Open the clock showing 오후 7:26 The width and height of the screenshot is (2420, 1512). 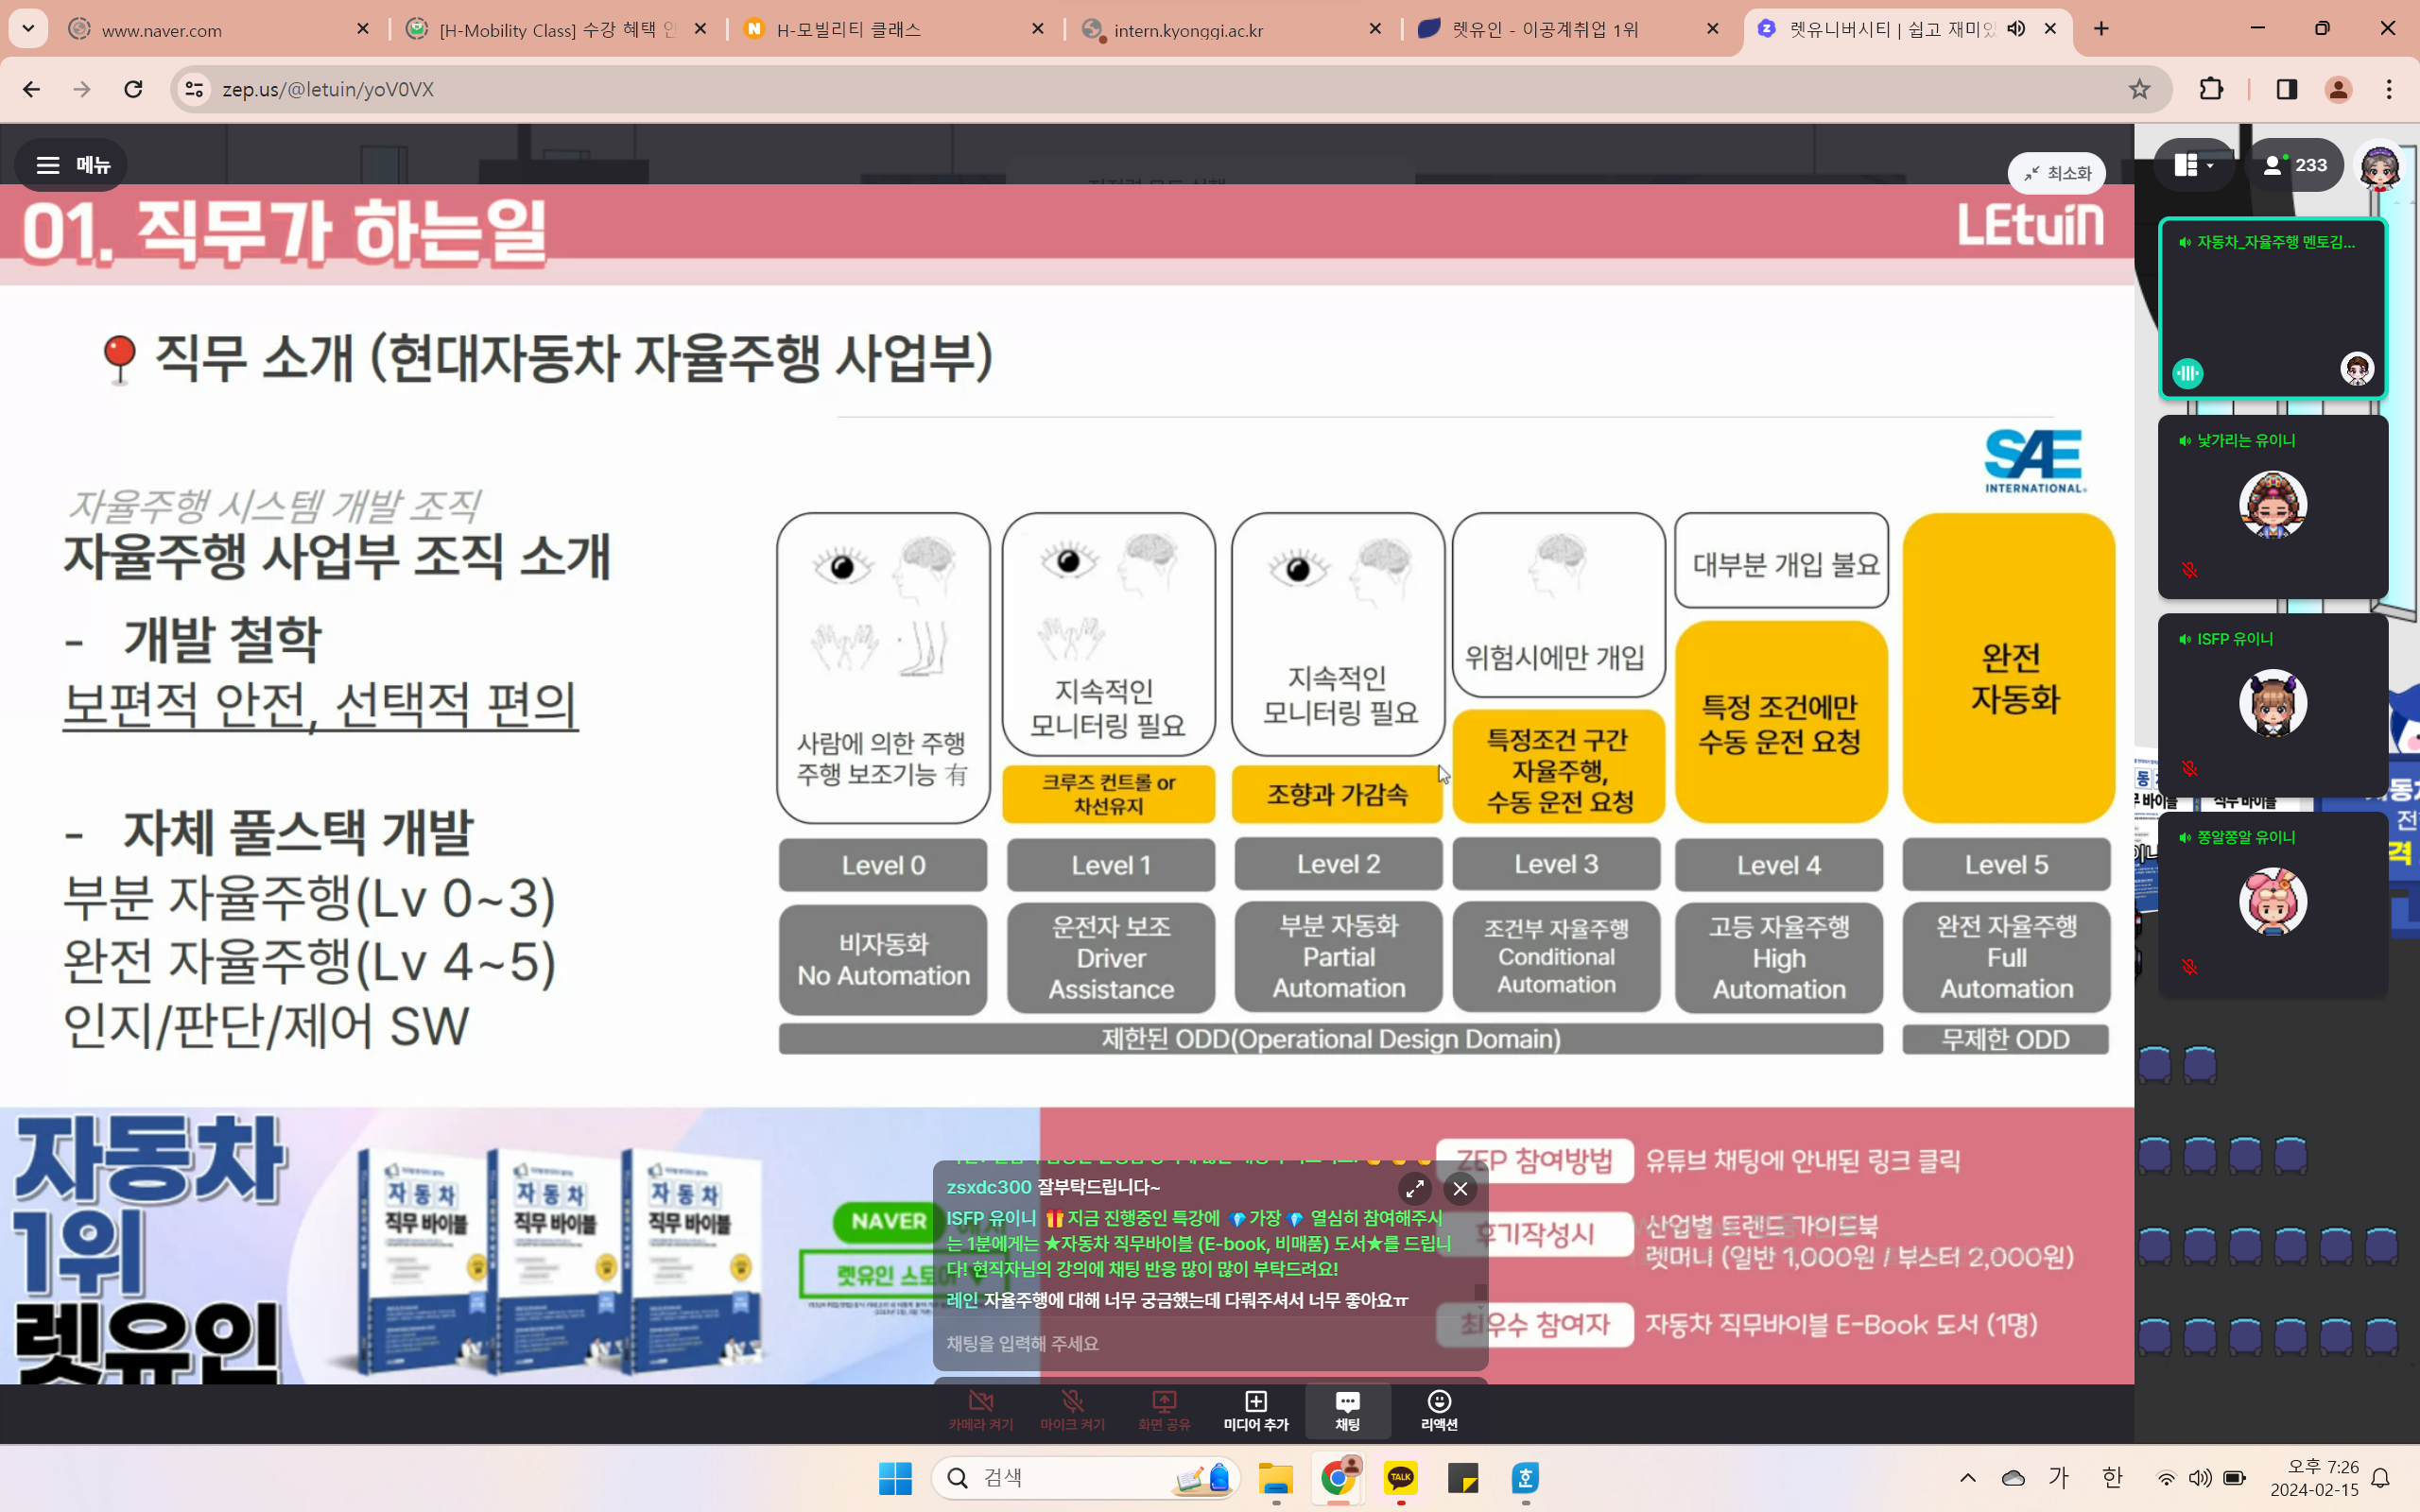click(x=2314, y=1478)
